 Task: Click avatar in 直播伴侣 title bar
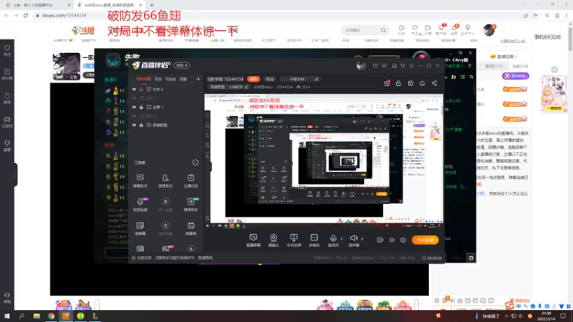[361, 65]
